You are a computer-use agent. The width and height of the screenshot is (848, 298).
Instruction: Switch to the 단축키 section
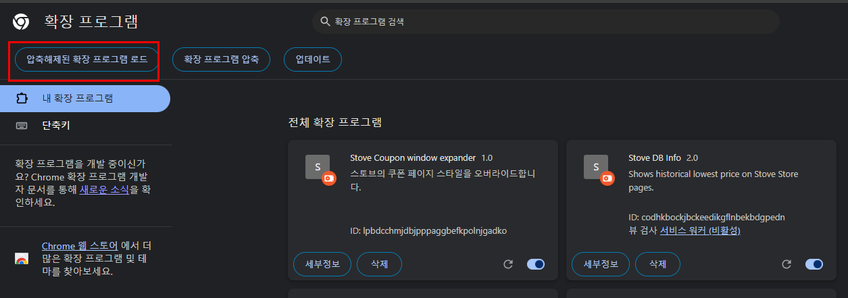point(85,125)
